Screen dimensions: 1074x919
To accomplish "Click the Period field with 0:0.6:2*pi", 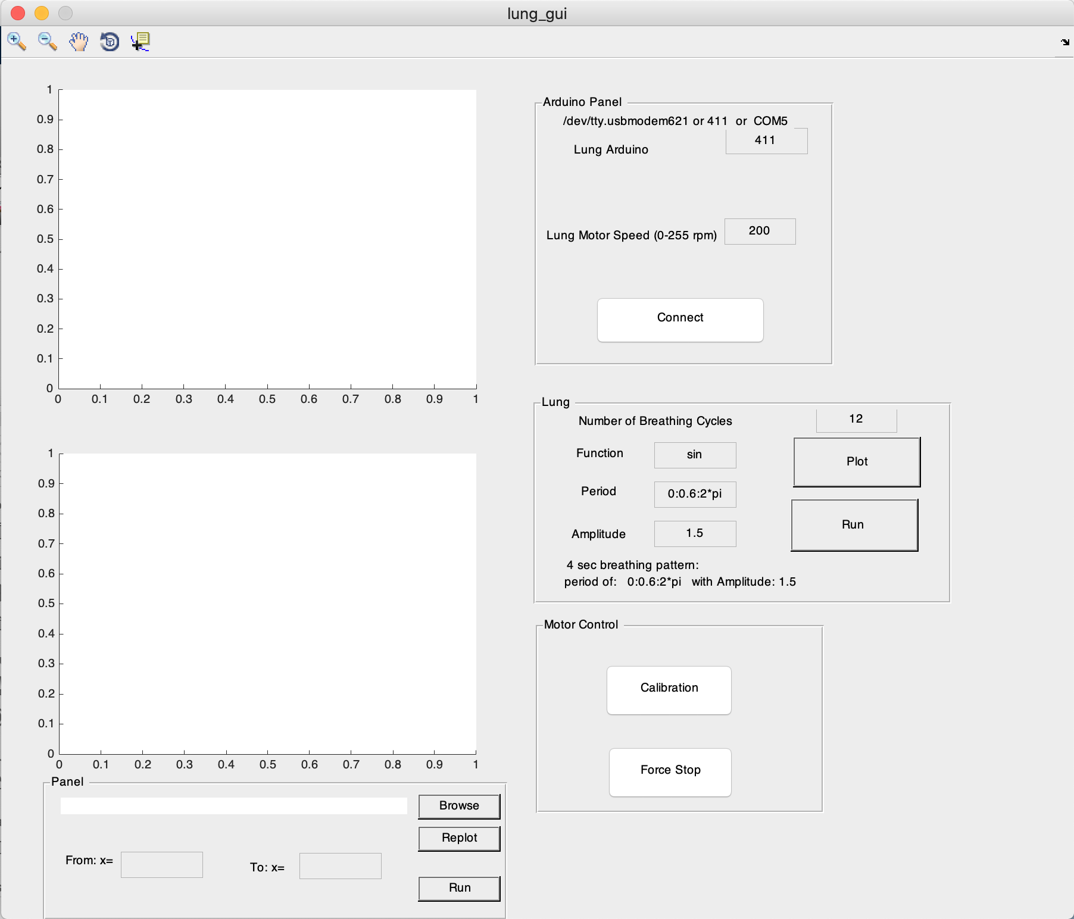I will point(695,494).
